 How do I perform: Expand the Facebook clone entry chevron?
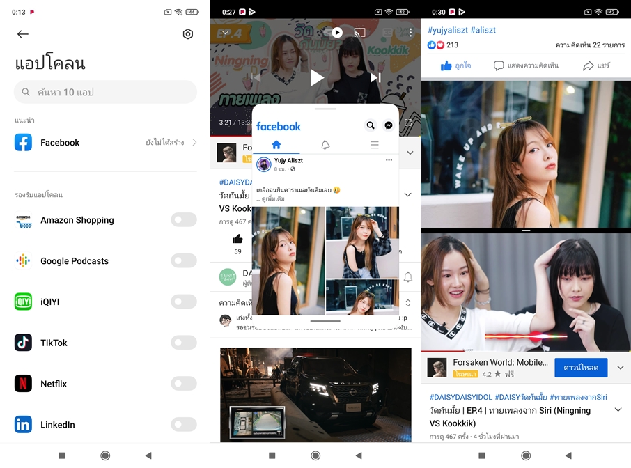coord(194,143)
